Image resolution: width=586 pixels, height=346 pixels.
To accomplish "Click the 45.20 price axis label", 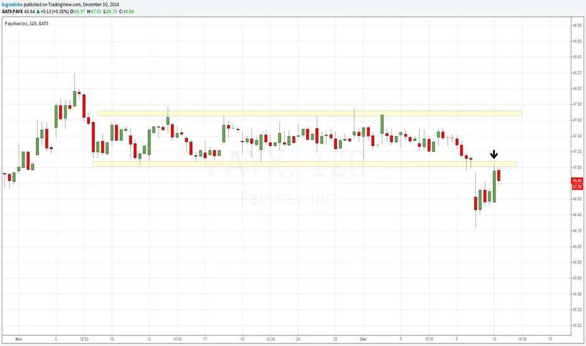I will pos(577,310).
